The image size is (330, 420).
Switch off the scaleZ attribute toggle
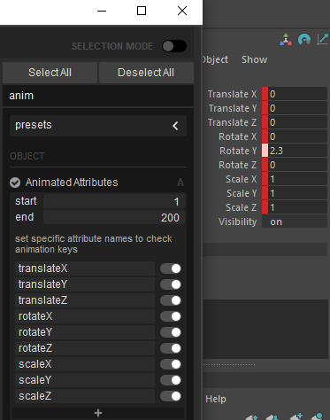tap(171, 396)
